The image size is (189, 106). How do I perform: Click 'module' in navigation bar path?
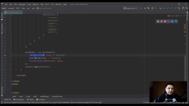[11, 8]
